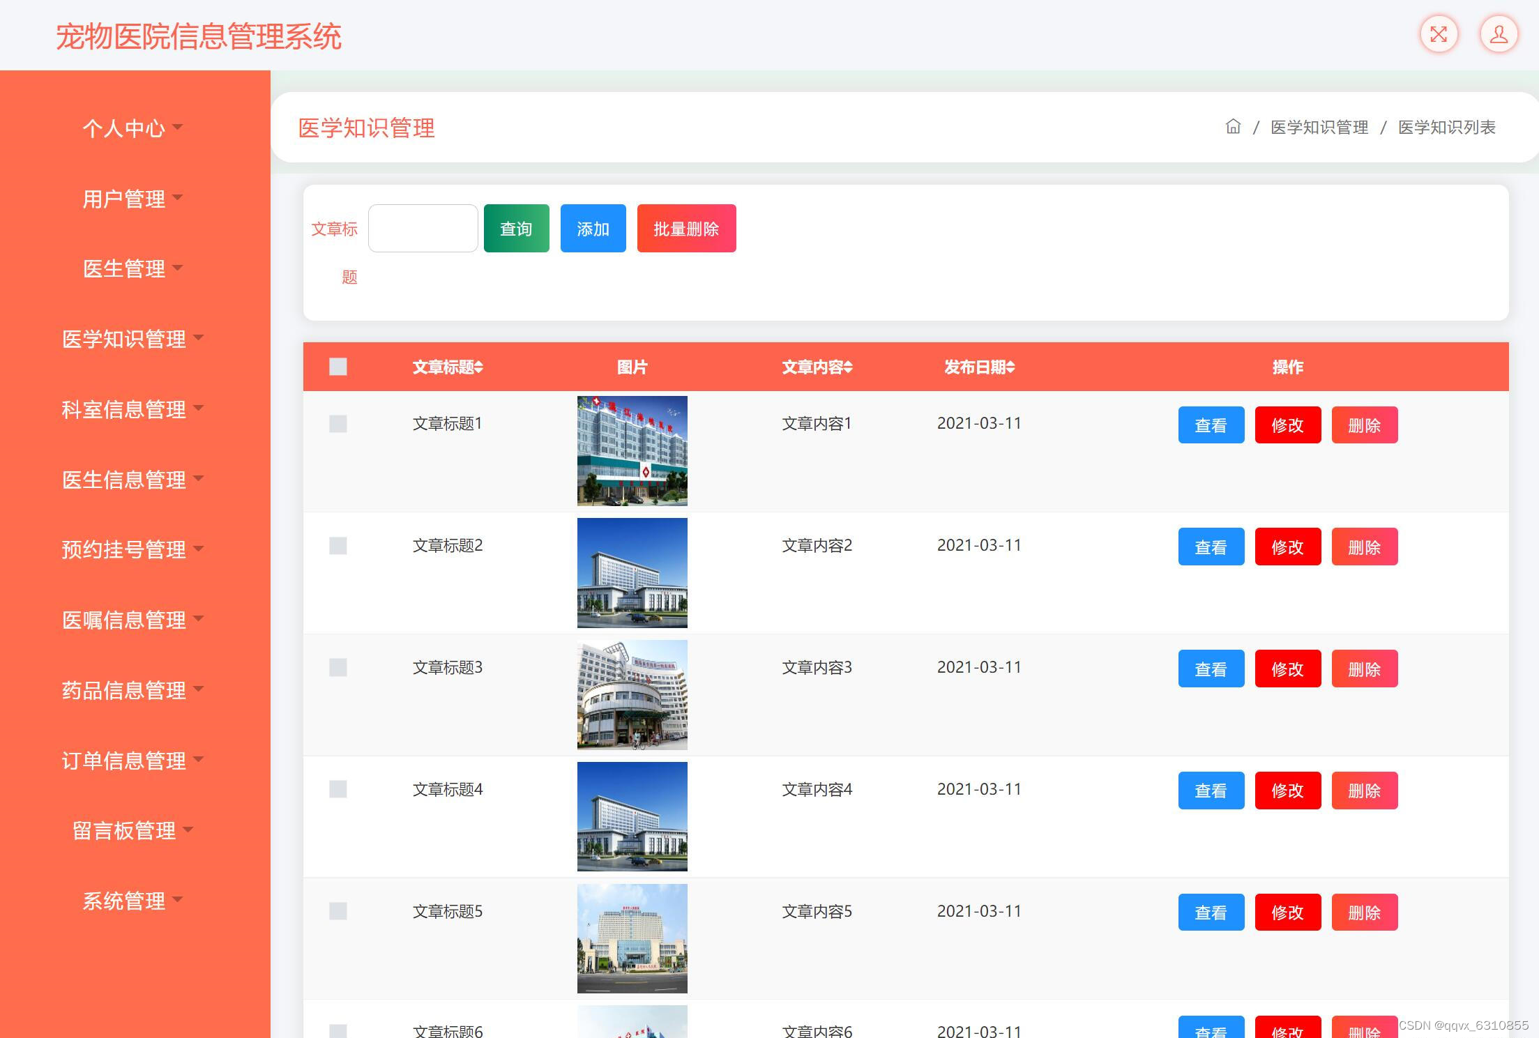Image resolution: width=1539 pixels, height=1038 pixels.
Task: Edit 文章标题4 row using 修改
Action: tap(1288, 791)
